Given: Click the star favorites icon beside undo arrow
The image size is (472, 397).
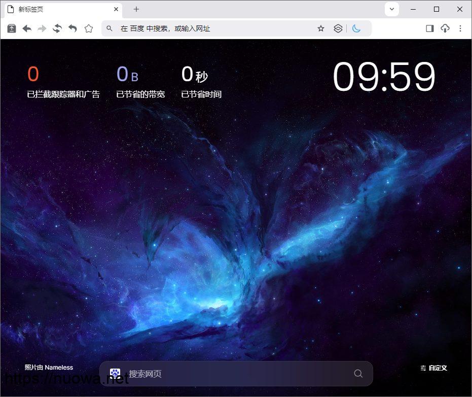Looking at the screenshot, I should pyautogui.click(x=89, y=29).
